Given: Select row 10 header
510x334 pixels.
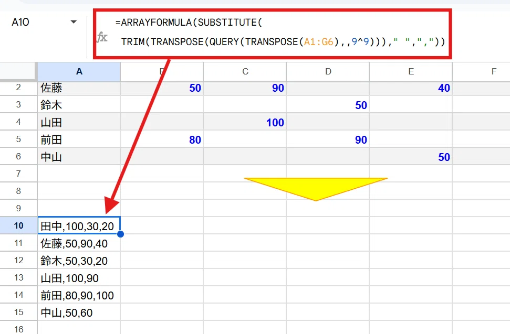Looking at the screenshot, I should pyautogui.click(x=18, y=225).
